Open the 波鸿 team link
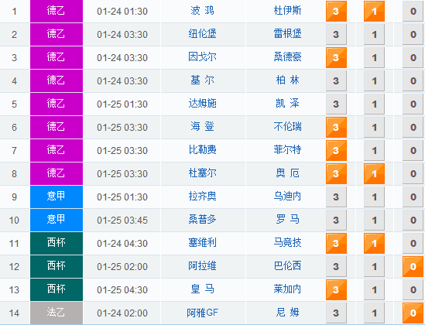 coord(202,11)
